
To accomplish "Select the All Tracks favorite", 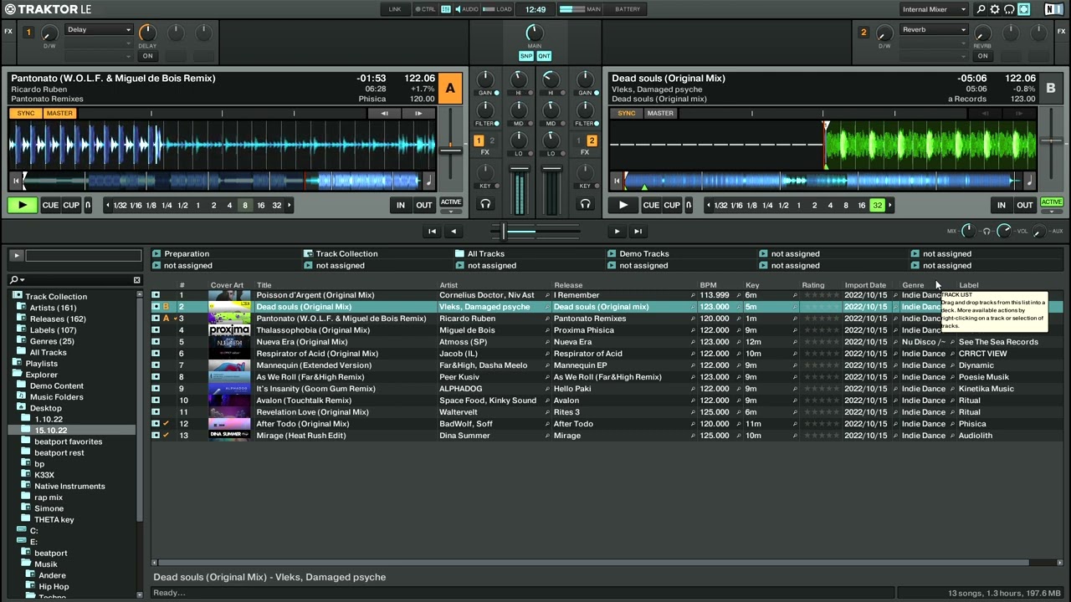I will (x=486, y=253).
